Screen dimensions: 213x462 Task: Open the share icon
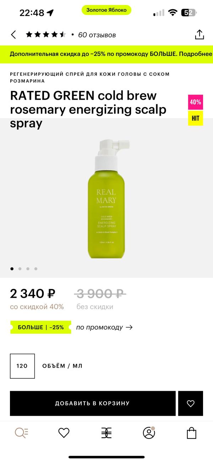[x=200, y=35]
